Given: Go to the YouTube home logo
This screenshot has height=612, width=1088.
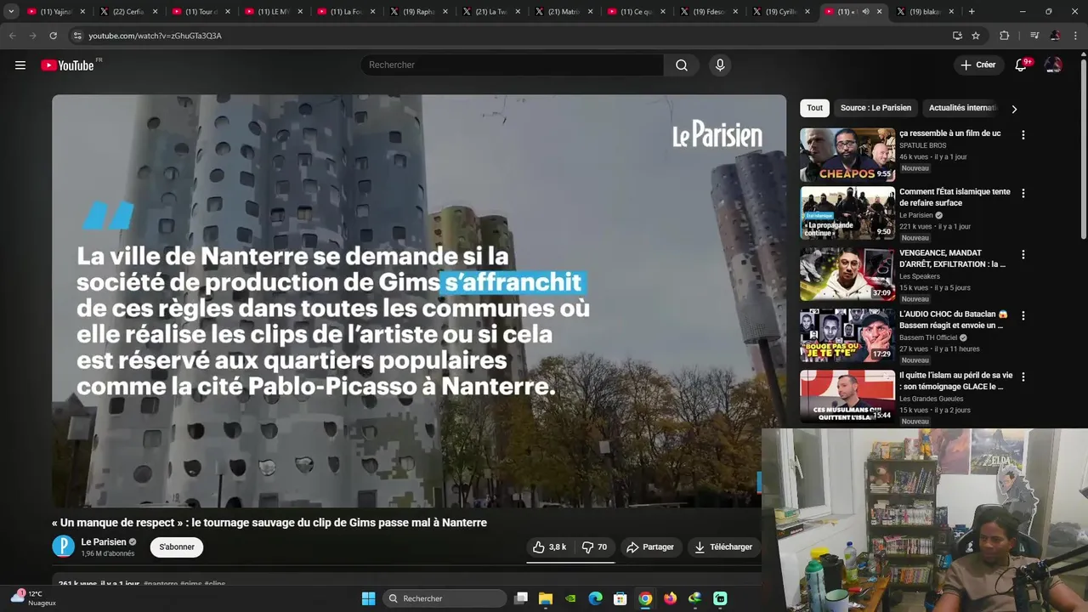Looking at the screenshot, I should pyautogui.click(x=67, y=65).
